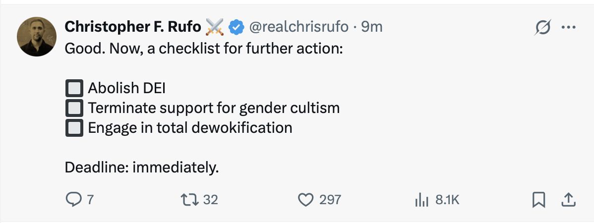Click the "Deadline: immediately." tweet text
The image size is (594, 223).
[142, 167]
